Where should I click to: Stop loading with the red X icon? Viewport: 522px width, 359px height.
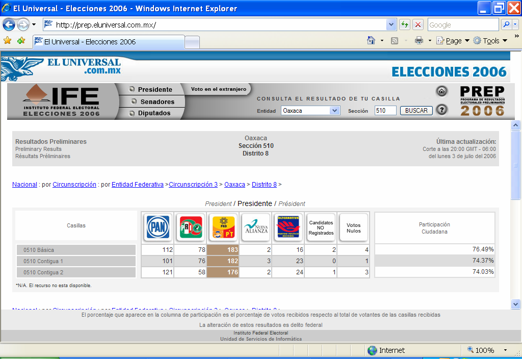(418, 24)
